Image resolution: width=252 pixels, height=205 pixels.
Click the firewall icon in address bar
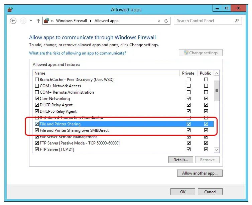point(46,21)
